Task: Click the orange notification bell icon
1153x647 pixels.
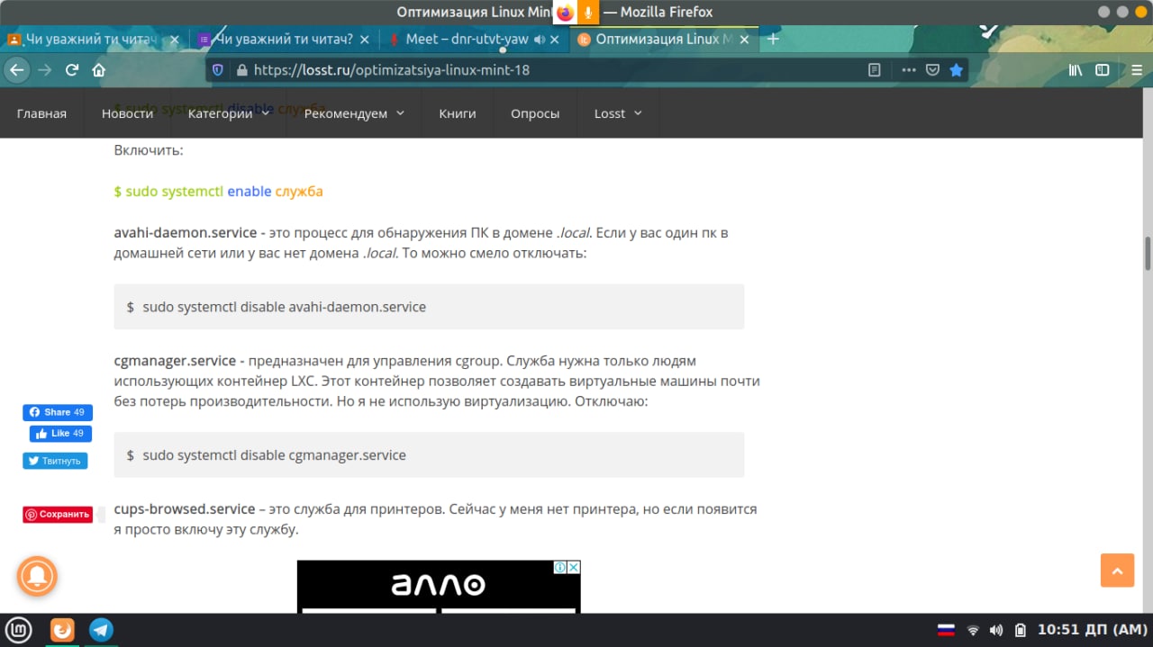Action: (x=37, y=576)
